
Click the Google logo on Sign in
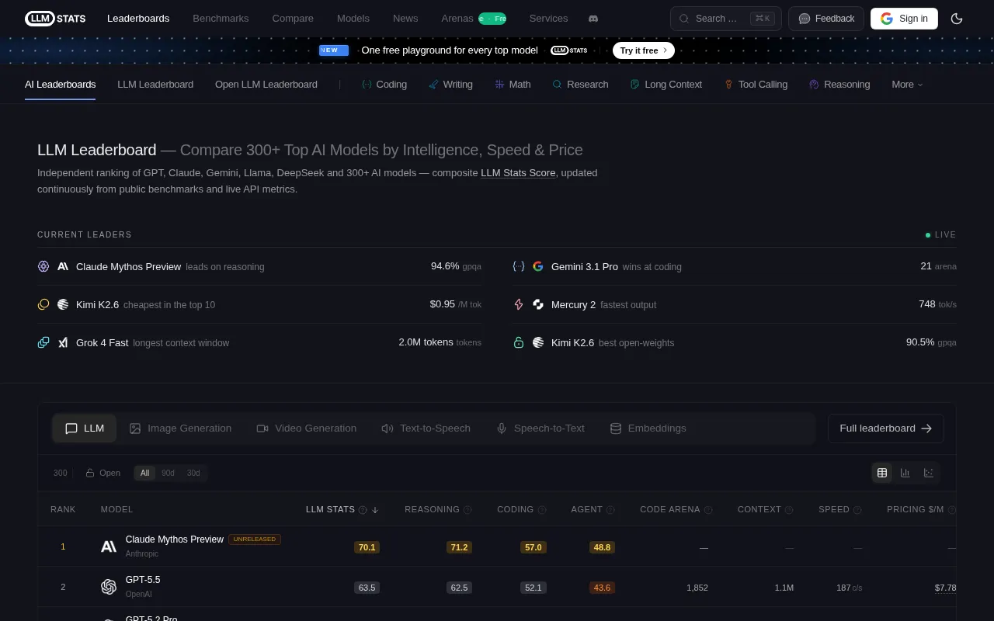tap(887, 19)
